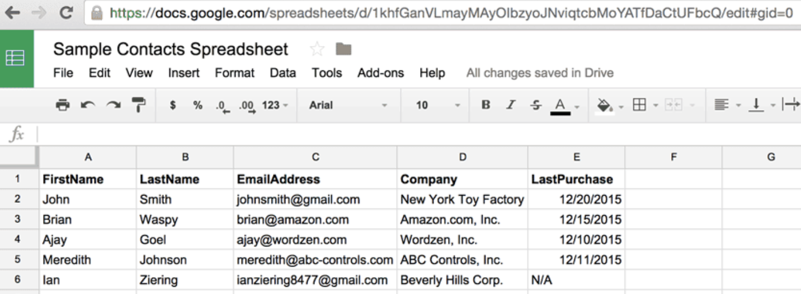Screen dimensions: 801x294
Task: Toggle strikethrough formatting
Action: 535,105
